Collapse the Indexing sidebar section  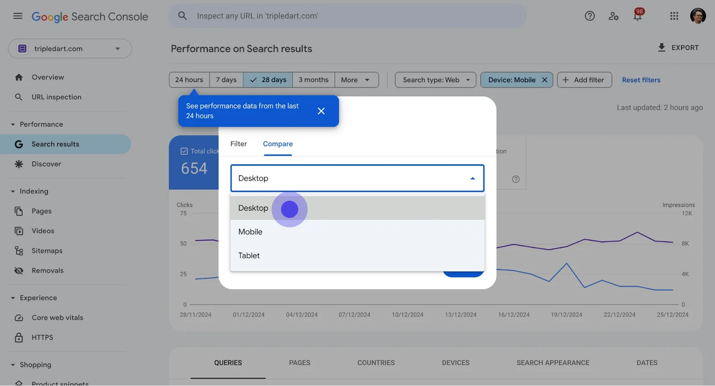click(x=13, y=191)
